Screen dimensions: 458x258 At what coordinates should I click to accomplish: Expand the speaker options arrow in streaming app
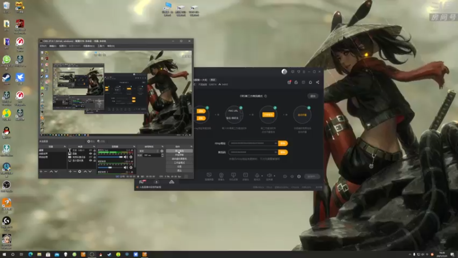tap(274, 176)
